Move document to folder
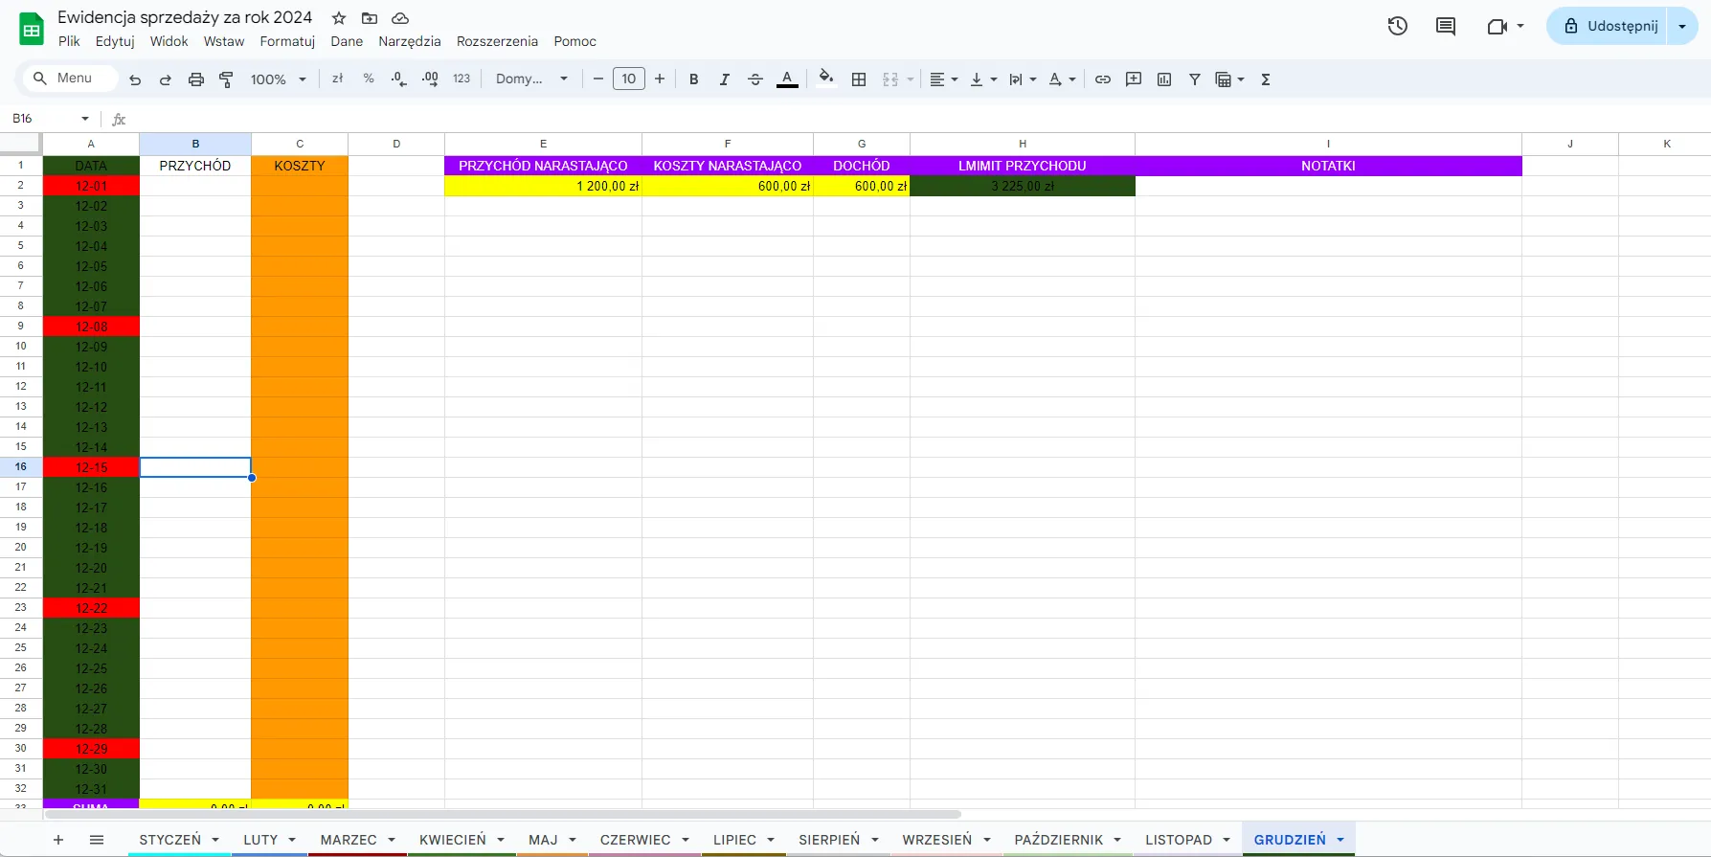The image size is (1711, 857). (370, 18)
